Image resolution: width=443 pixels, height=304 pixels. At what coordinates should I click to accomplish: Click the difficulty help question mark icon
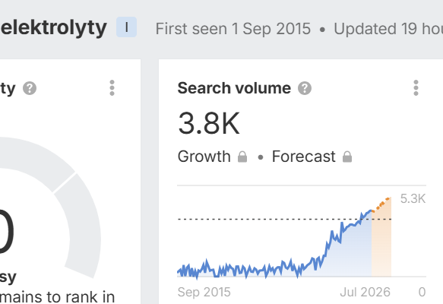coord(30,88)
